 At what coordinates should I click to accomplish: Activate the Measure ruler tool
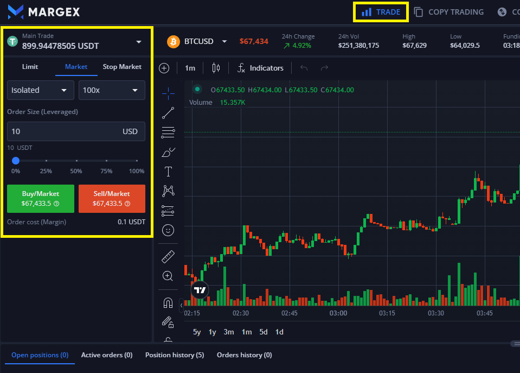click(x=168, y=256)
